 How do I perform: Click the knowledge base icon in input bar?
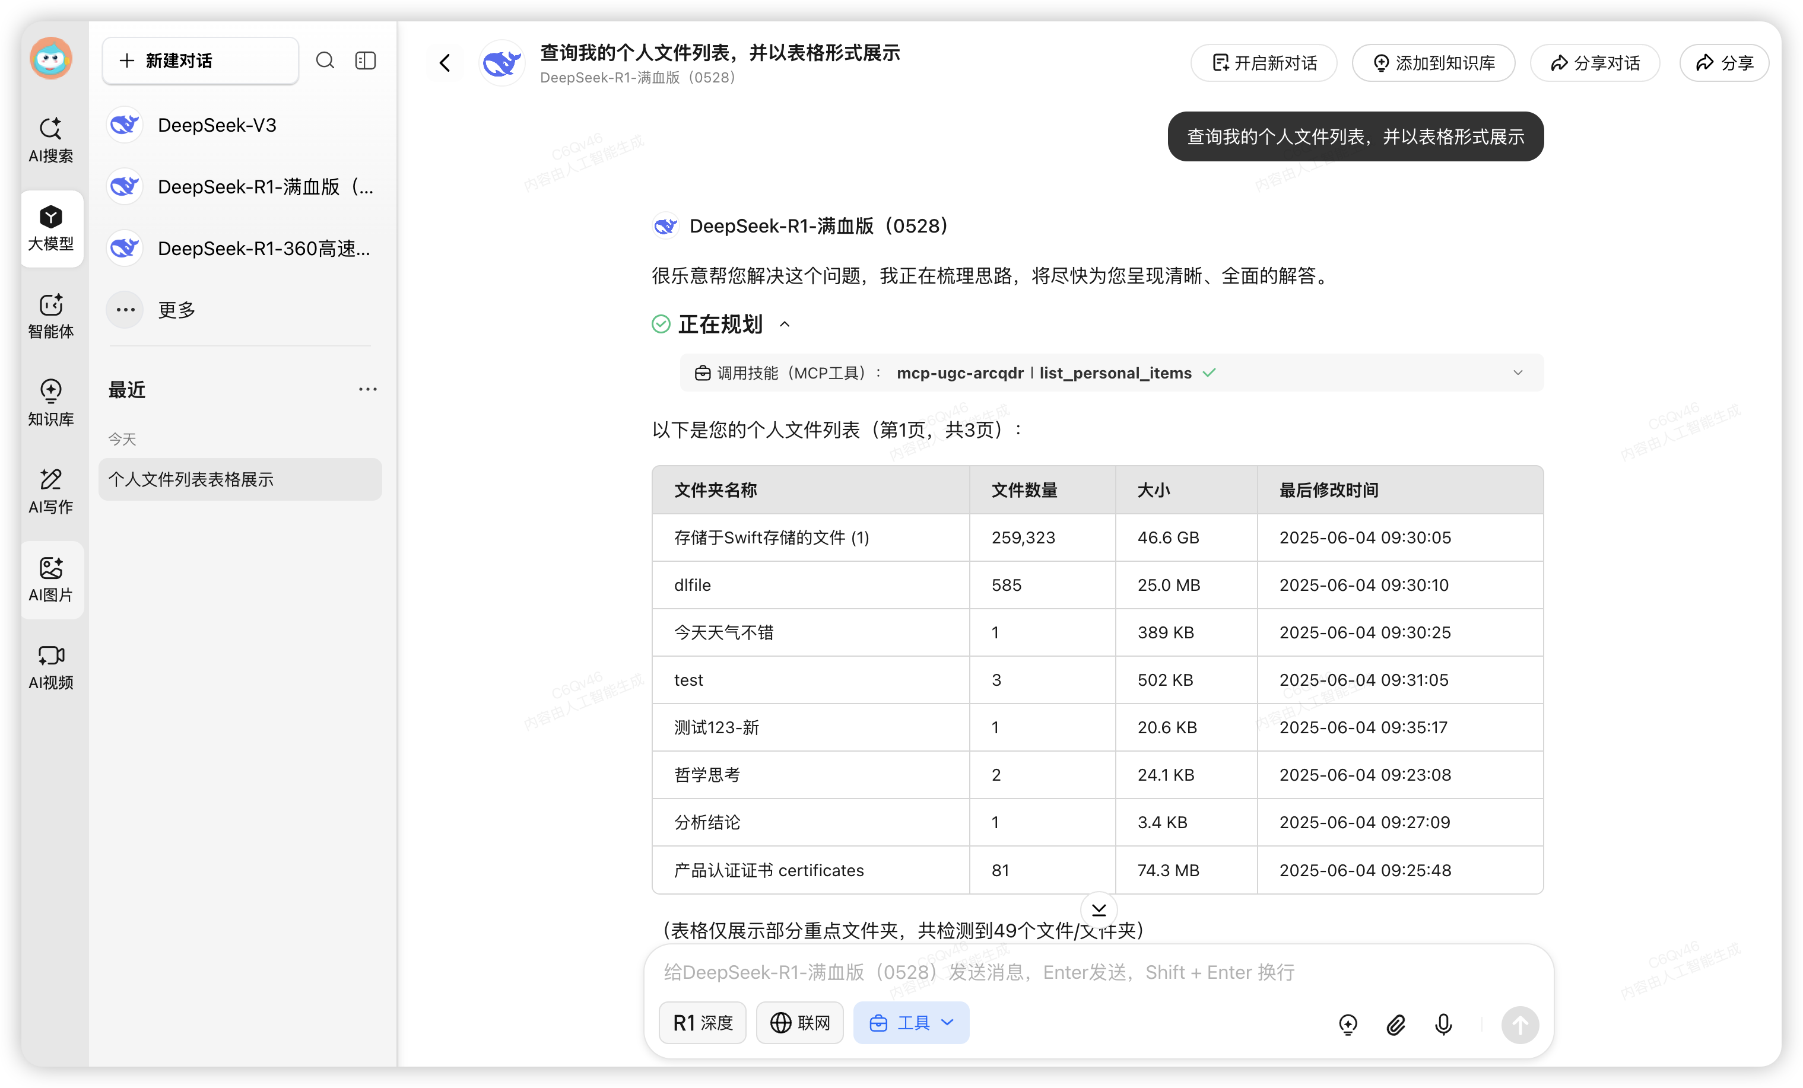1348,1025
